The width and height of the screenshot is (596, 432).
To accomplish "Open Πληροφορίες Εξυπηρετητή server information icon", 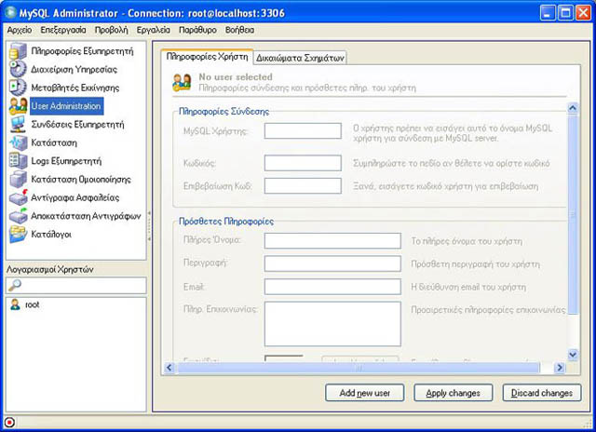I will (18, 51).
